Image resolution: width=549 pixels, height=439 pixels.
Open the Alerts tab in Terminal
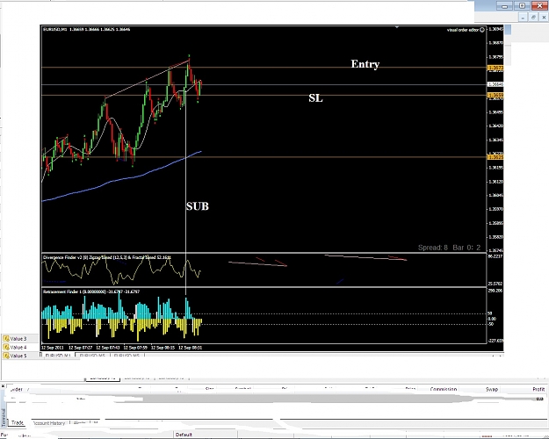click(79, 423)
